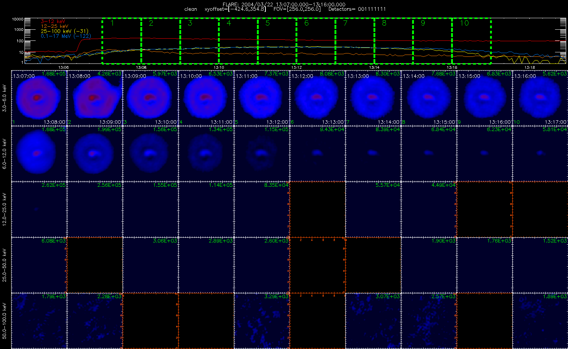
Task: Open the 3.0-6.0 keV image starting 13:09:00
Action: 151,98
